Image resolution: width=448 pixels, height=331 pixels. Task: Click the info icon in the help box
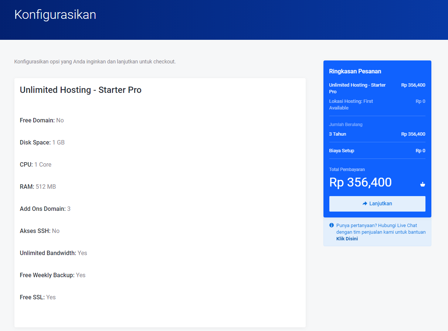(332, 225)
